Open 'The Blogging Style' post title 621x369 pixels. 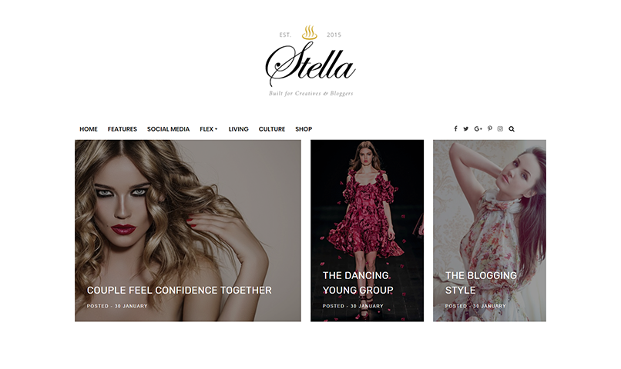click(x=481, y=283)
